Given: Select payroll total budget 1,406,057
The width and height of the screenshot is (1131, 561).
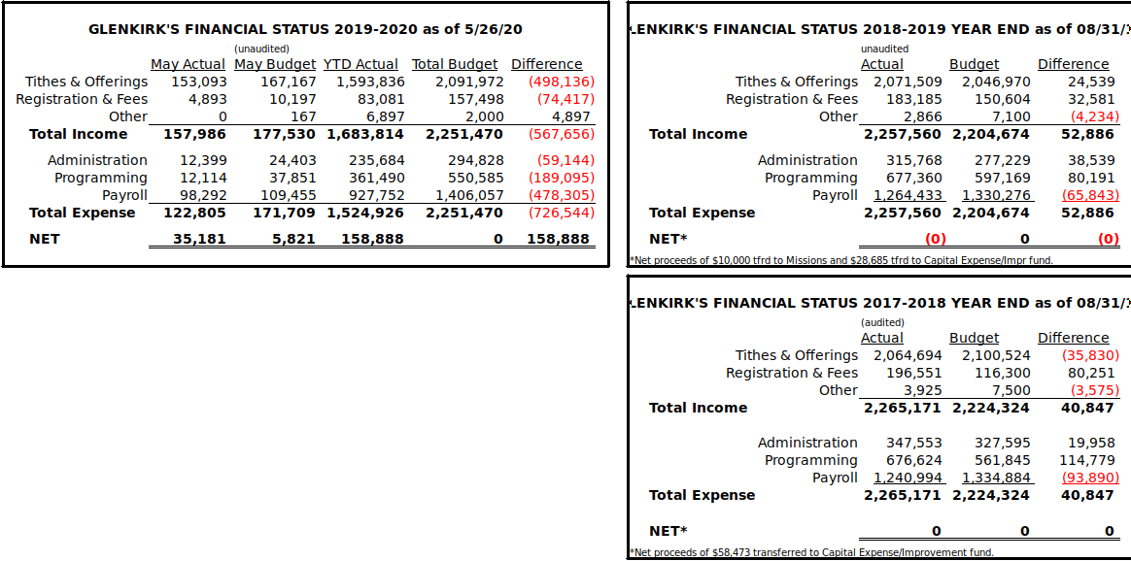Looking at the screenshot, I should 469,195.
